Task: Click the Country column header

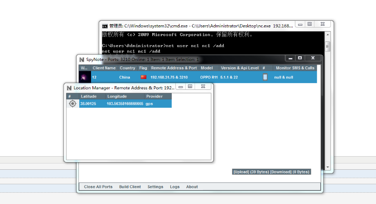Action: coord(127,68)
